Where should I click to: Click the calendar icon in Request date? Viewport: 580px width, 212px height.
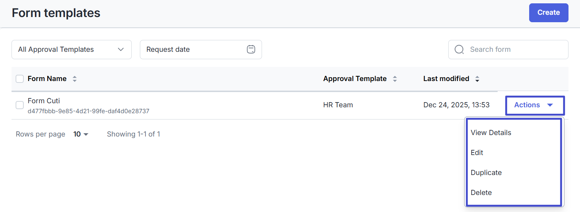(251, 50)
